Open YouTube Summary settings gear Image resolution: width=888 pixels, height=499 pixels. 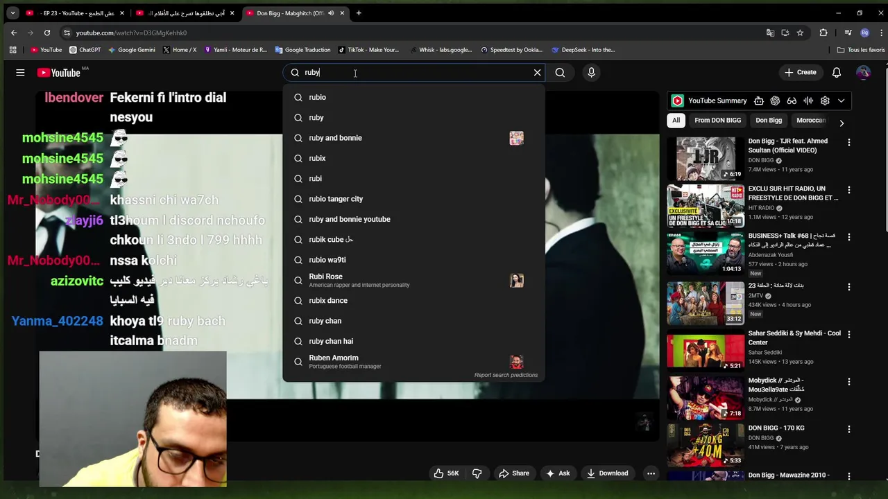825,100
